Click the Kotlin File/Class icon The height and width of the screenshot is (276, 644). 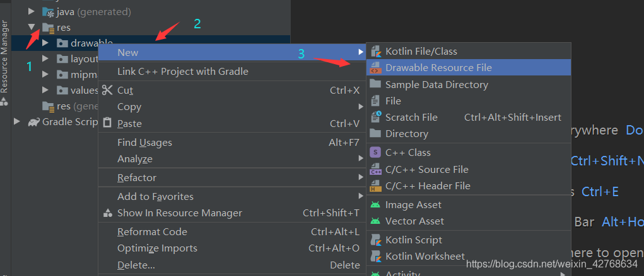click(375, 51)
